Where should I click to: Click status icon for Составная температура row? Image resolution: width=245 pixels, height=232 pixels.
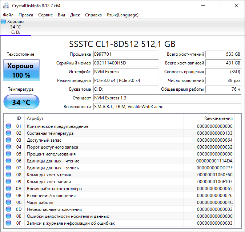tap(8, 133)
